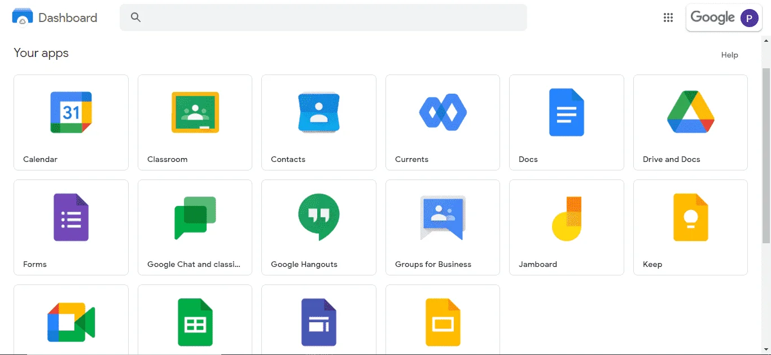Image resolution: width=771 pixels, height=355 pixels.
Task: Click the search magnifier icon
Action: point(135,17)
